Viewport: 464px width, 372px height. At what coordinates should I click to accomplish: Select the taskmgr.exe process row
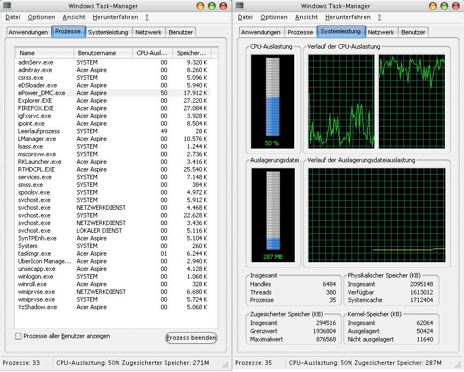click(x=114, y=253)
